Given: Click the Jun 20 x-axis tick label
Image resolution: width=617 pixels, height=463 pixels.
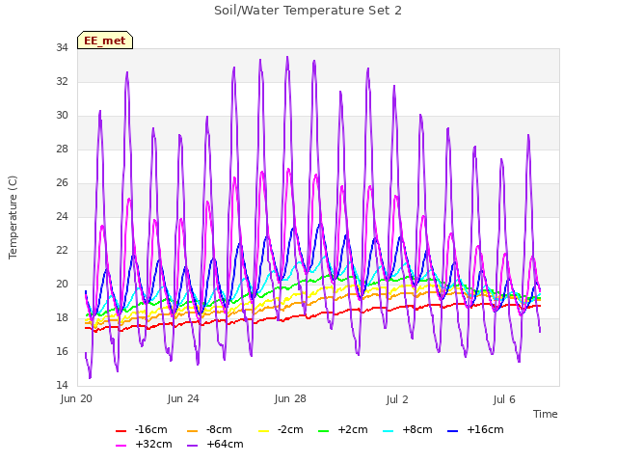Looking at the screenshot, I should pos(76,398).
